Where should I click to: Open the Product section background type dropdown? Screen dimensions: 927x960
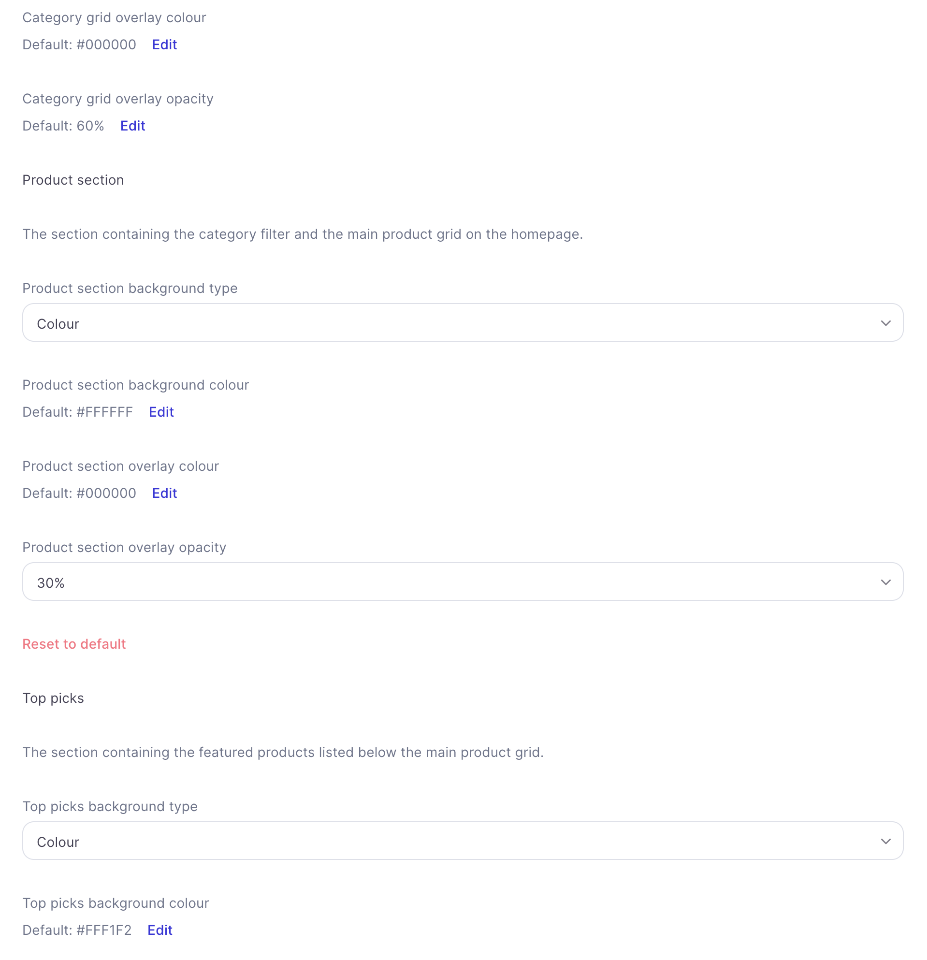coord(463,323)
